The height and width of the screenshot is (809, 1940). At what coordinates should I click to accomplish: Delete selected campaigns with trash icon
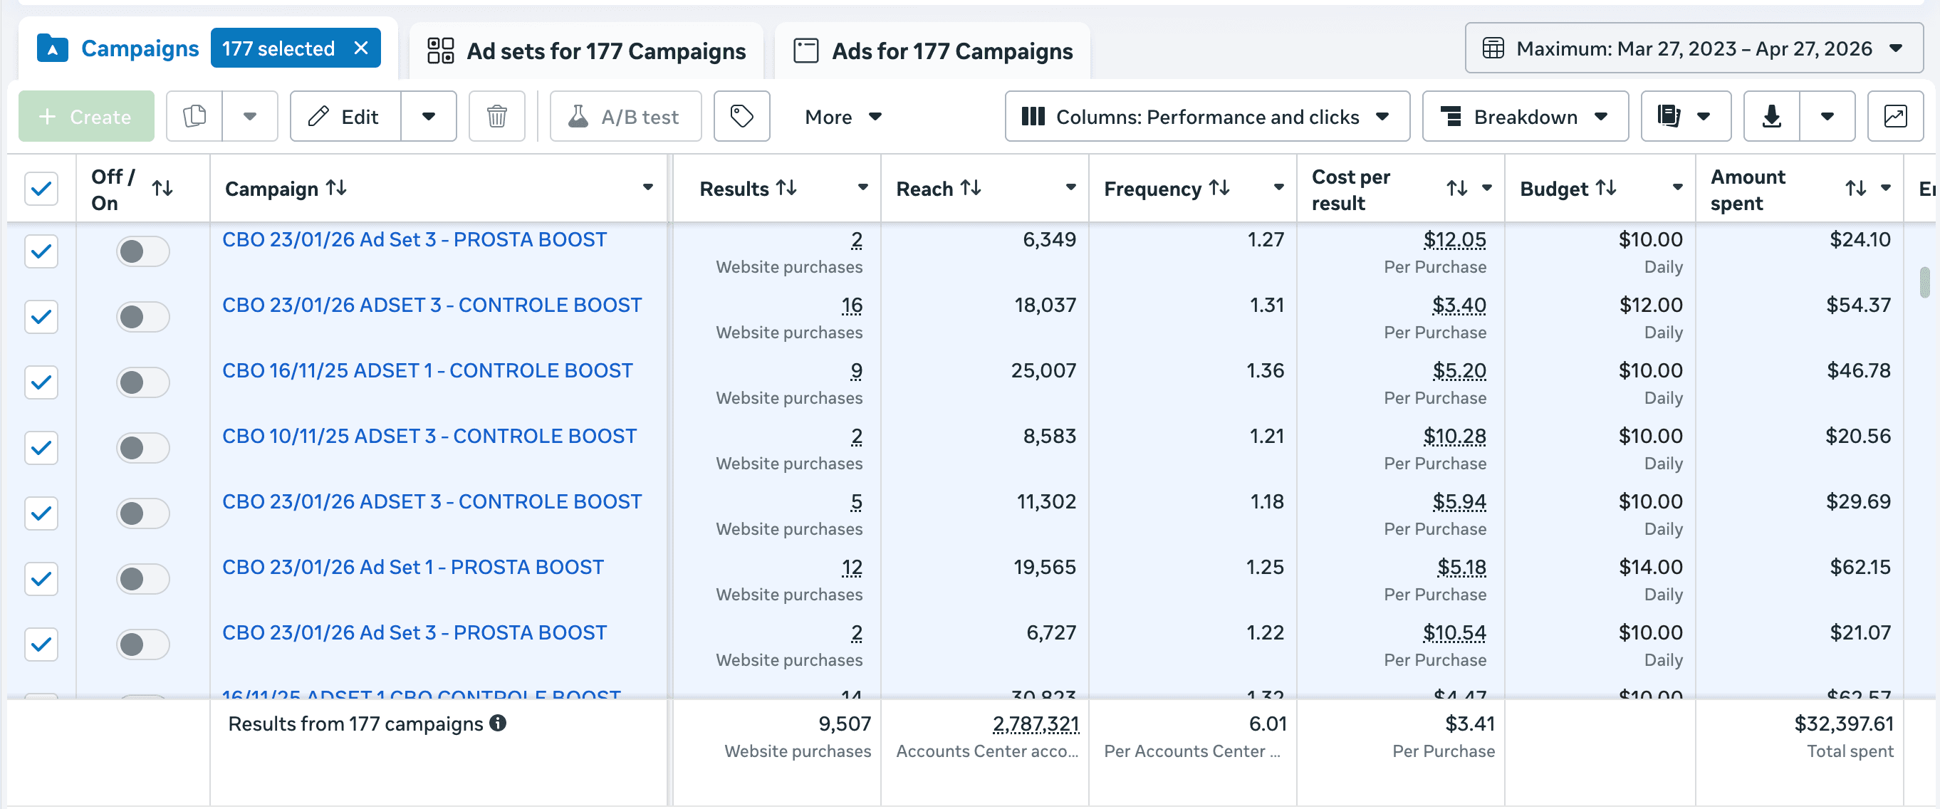pyautogui.click(x=496, y=116)
